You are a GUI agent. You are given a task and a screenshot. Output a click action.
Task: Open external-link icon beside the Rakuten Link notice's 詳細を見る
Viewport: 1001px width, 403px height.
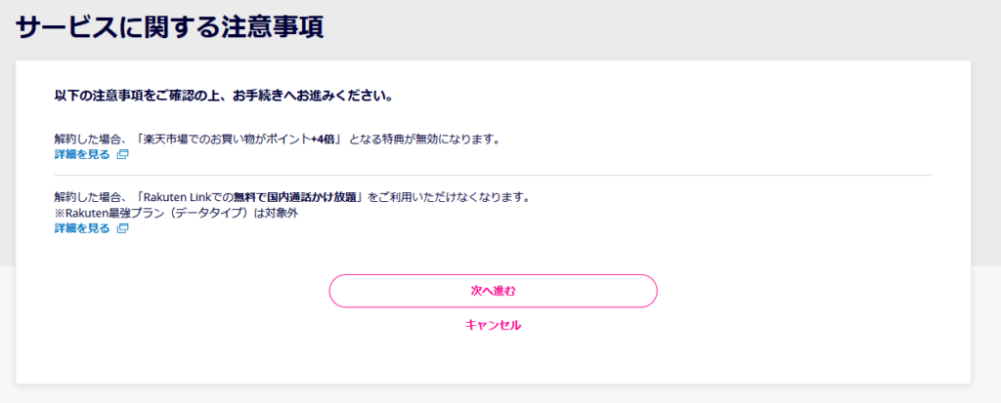coord(122,228)
